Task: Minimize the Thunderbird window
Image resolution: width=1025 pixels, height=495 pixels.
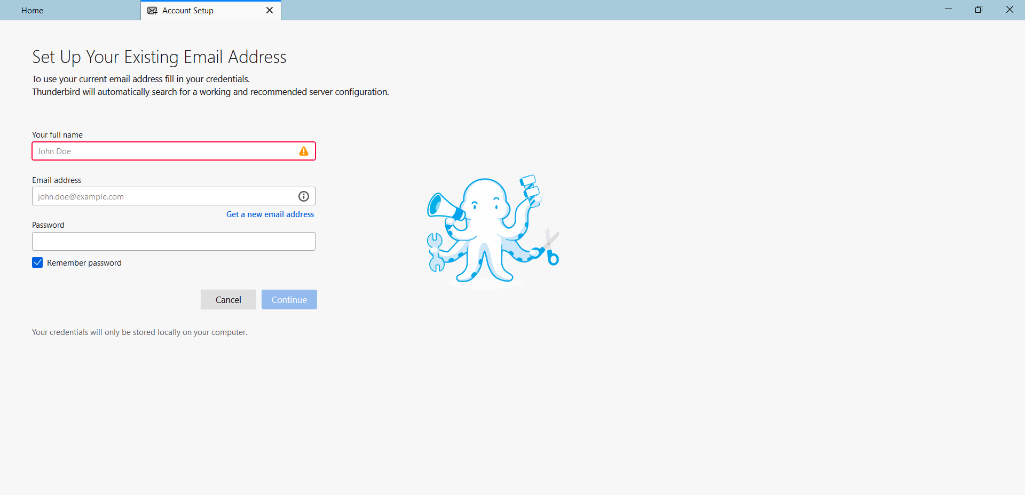Action: [x=949, y=9]
